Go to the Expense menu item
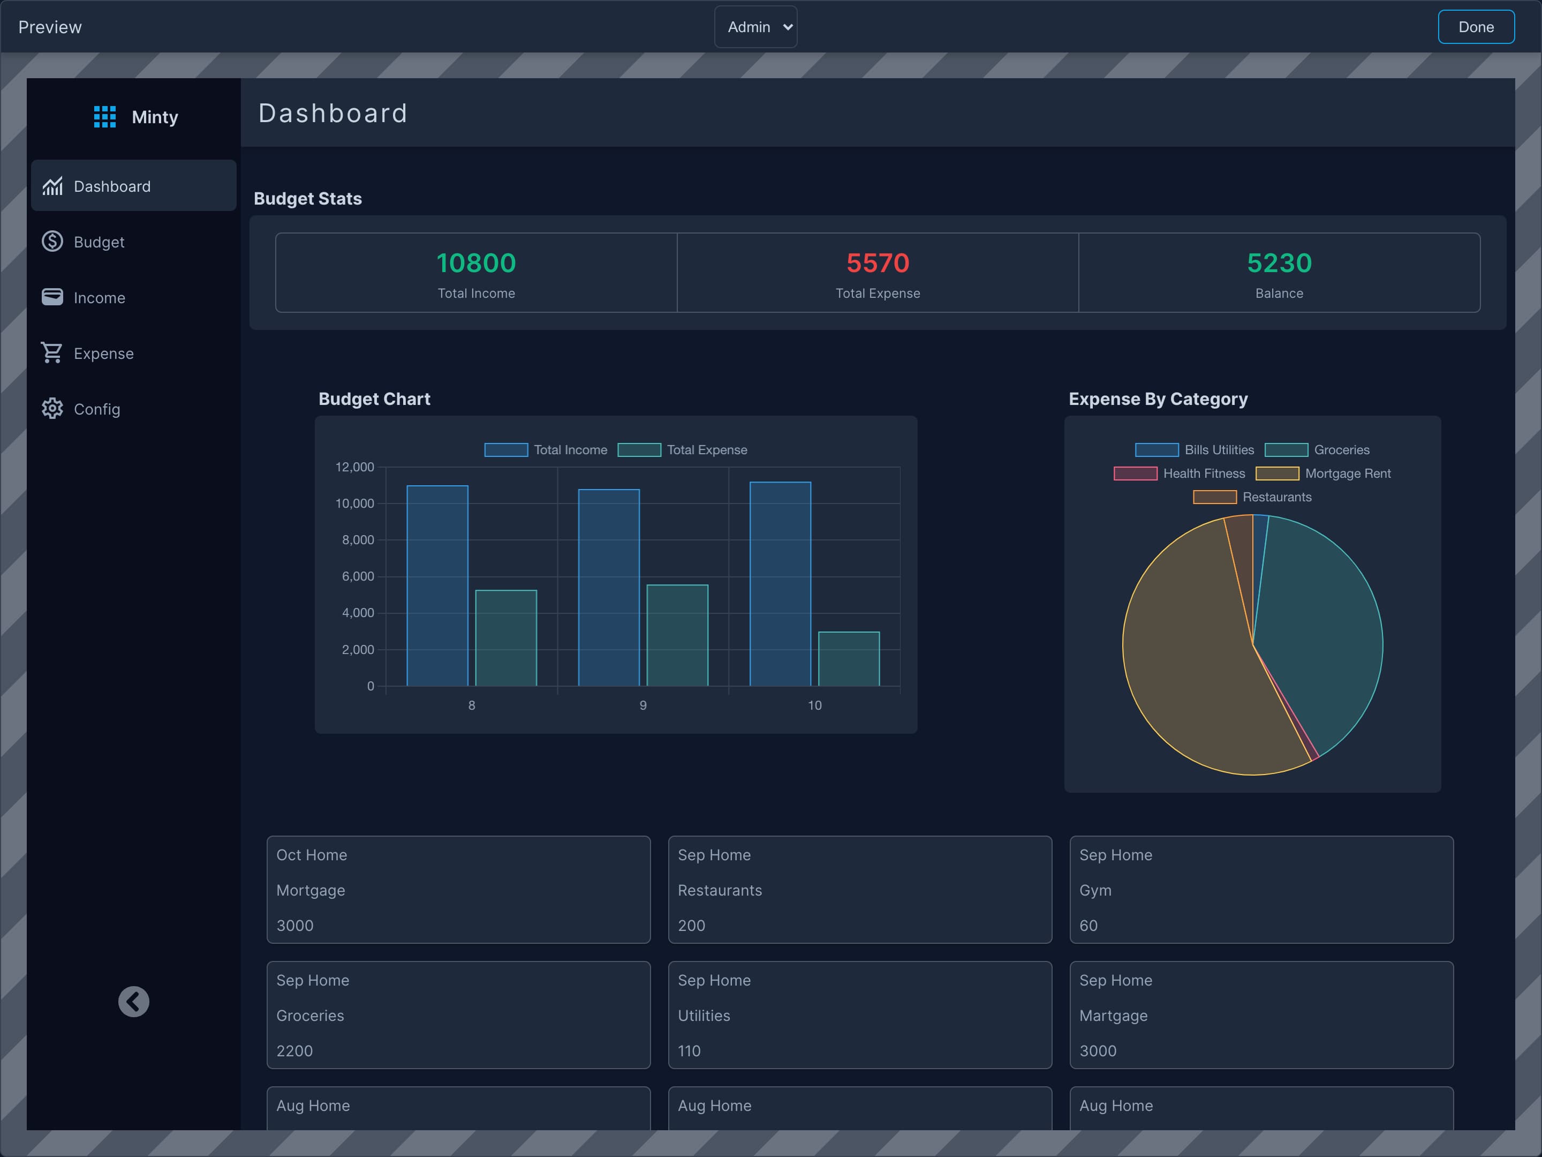The width and height of the screenshot is (1542, 1157). (103, 354)
